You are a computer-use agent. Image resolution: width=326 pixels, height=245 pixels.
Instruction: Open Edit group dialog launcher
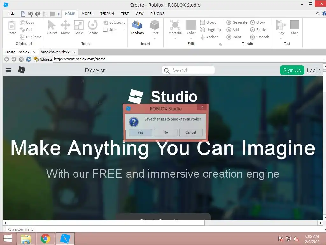click(220, 44)
